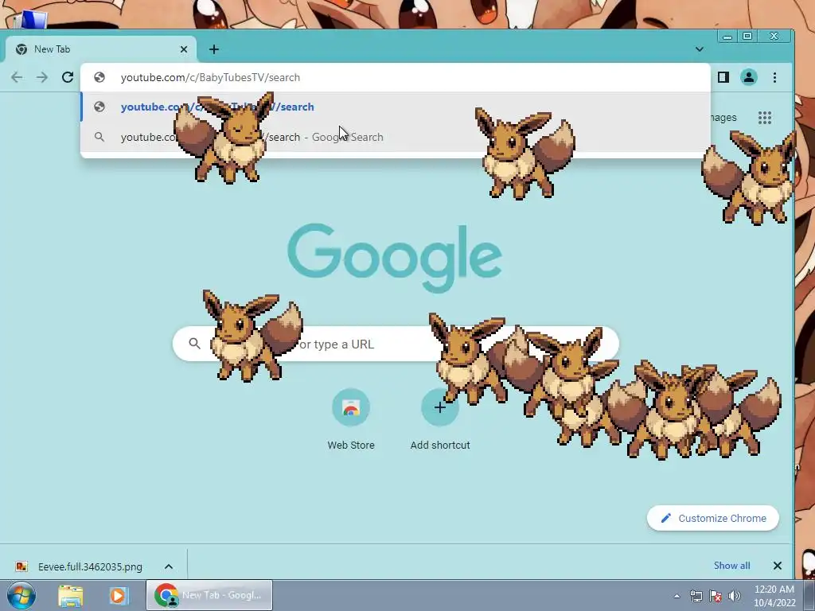Expand the download item options chevron

point(169,566)
